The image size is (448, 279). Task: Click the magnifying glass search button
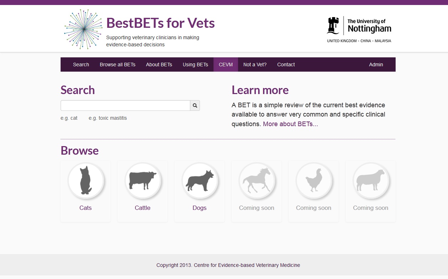pos(195,105)
